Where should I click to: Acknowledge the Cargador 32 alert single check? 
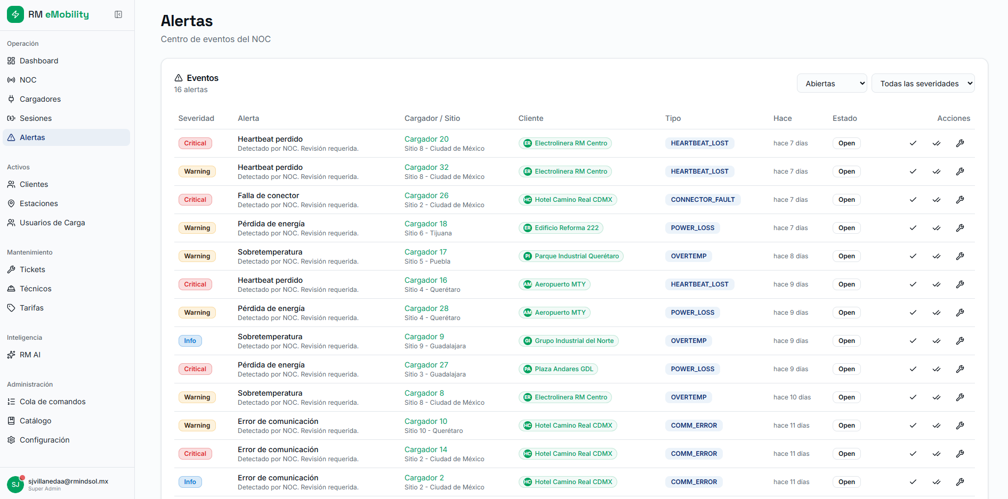(913, 171)
